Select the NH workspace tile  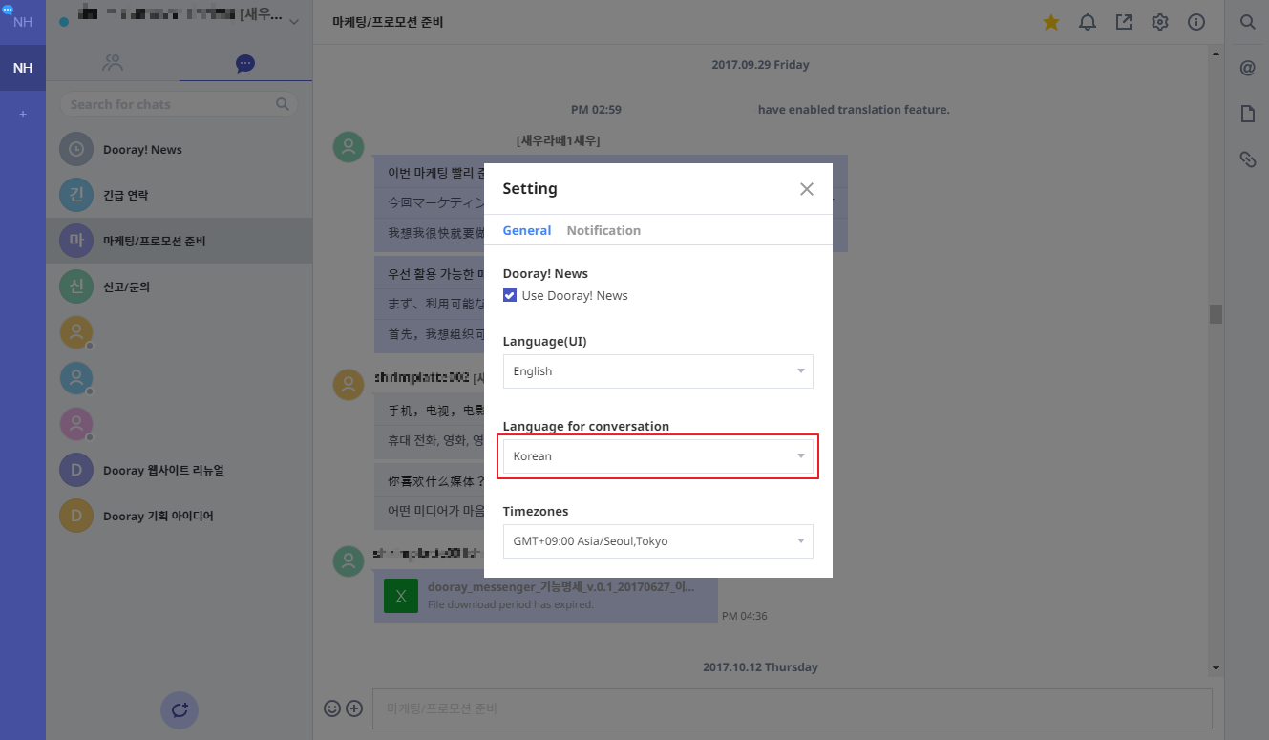(x=23, y=68)
